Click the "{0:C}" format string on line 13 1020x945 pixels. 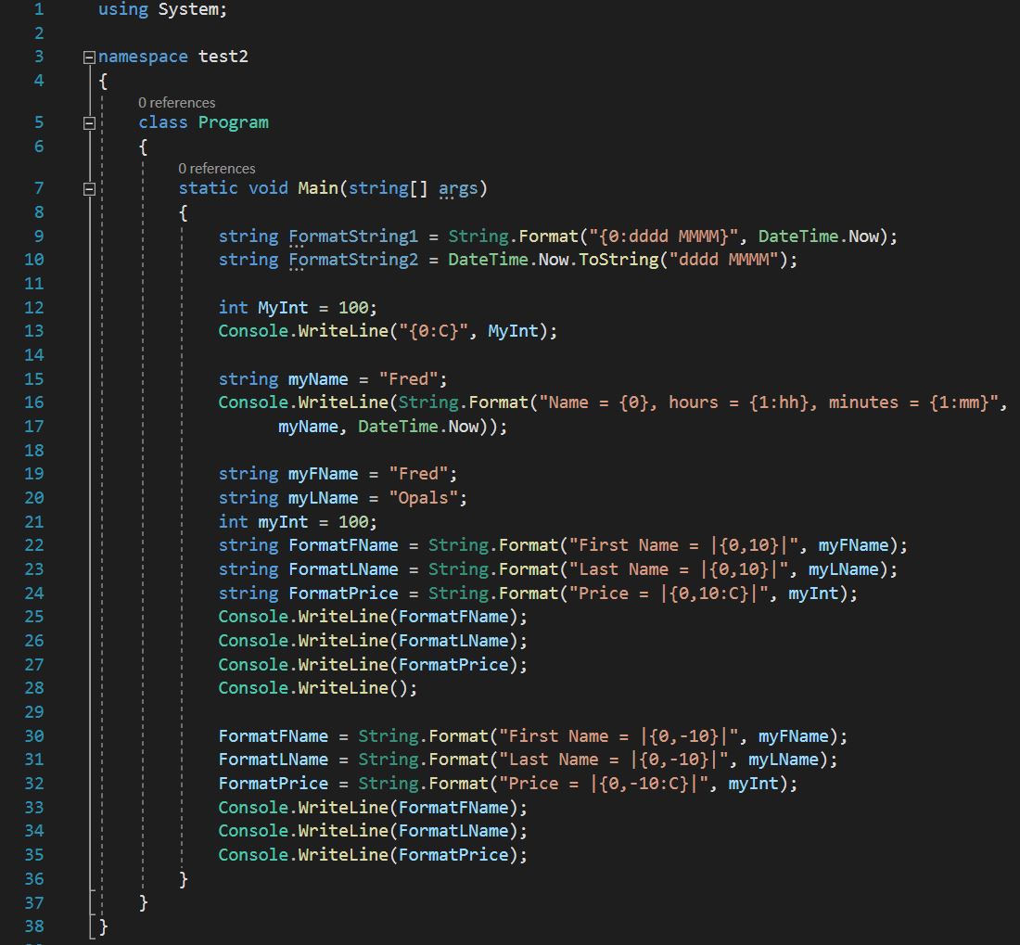tap(435, 331)
